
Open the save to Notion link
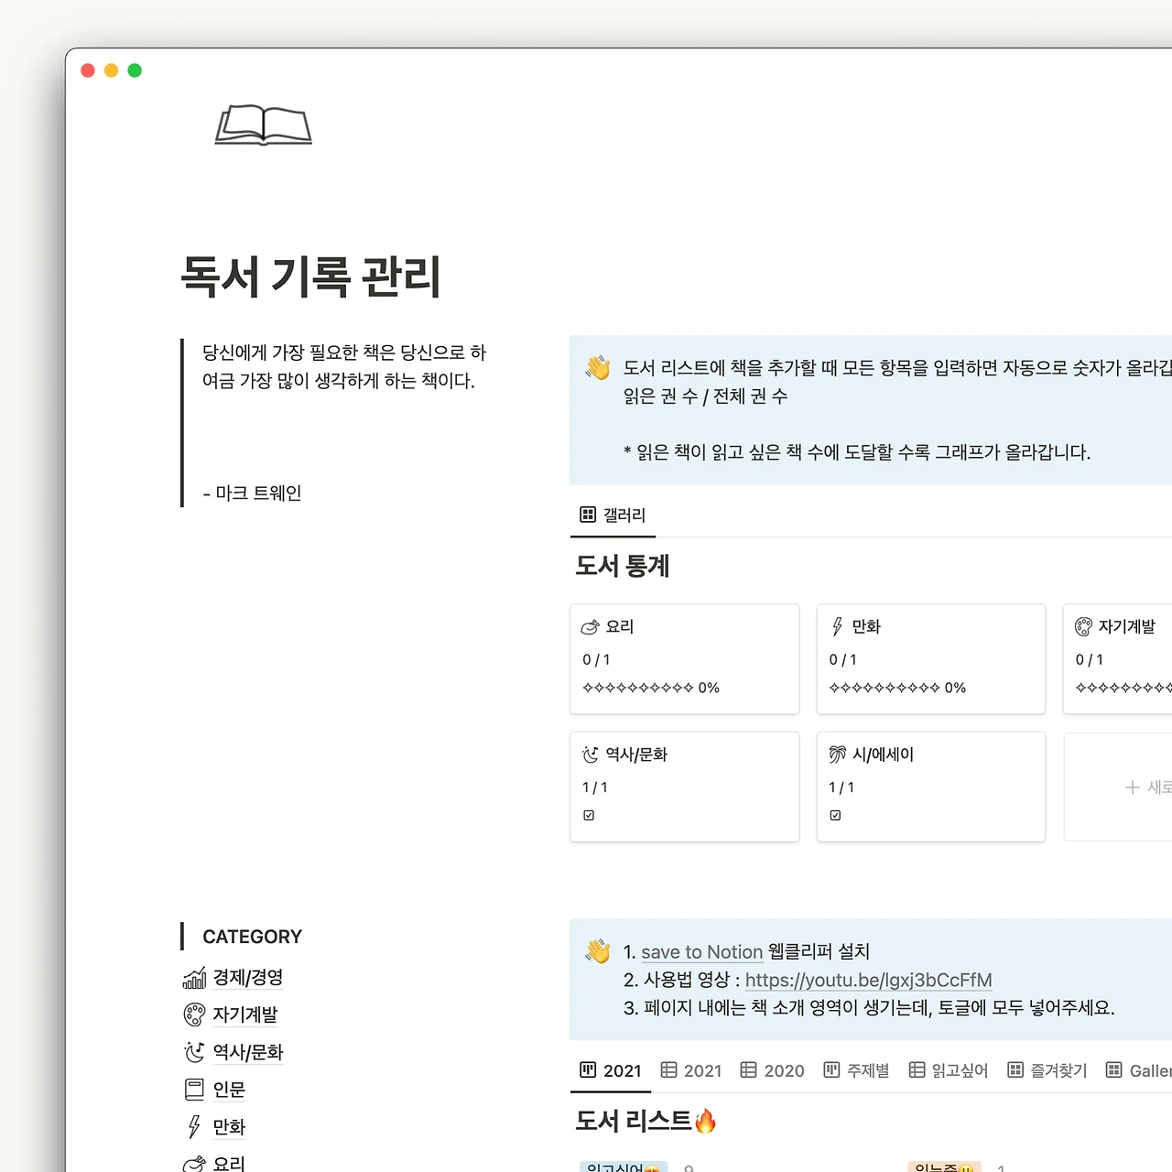coord(702,952)
